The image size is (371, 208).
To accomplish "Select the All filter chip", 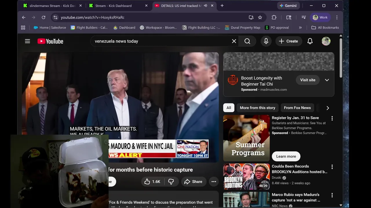I will click(x=229, y=108).
